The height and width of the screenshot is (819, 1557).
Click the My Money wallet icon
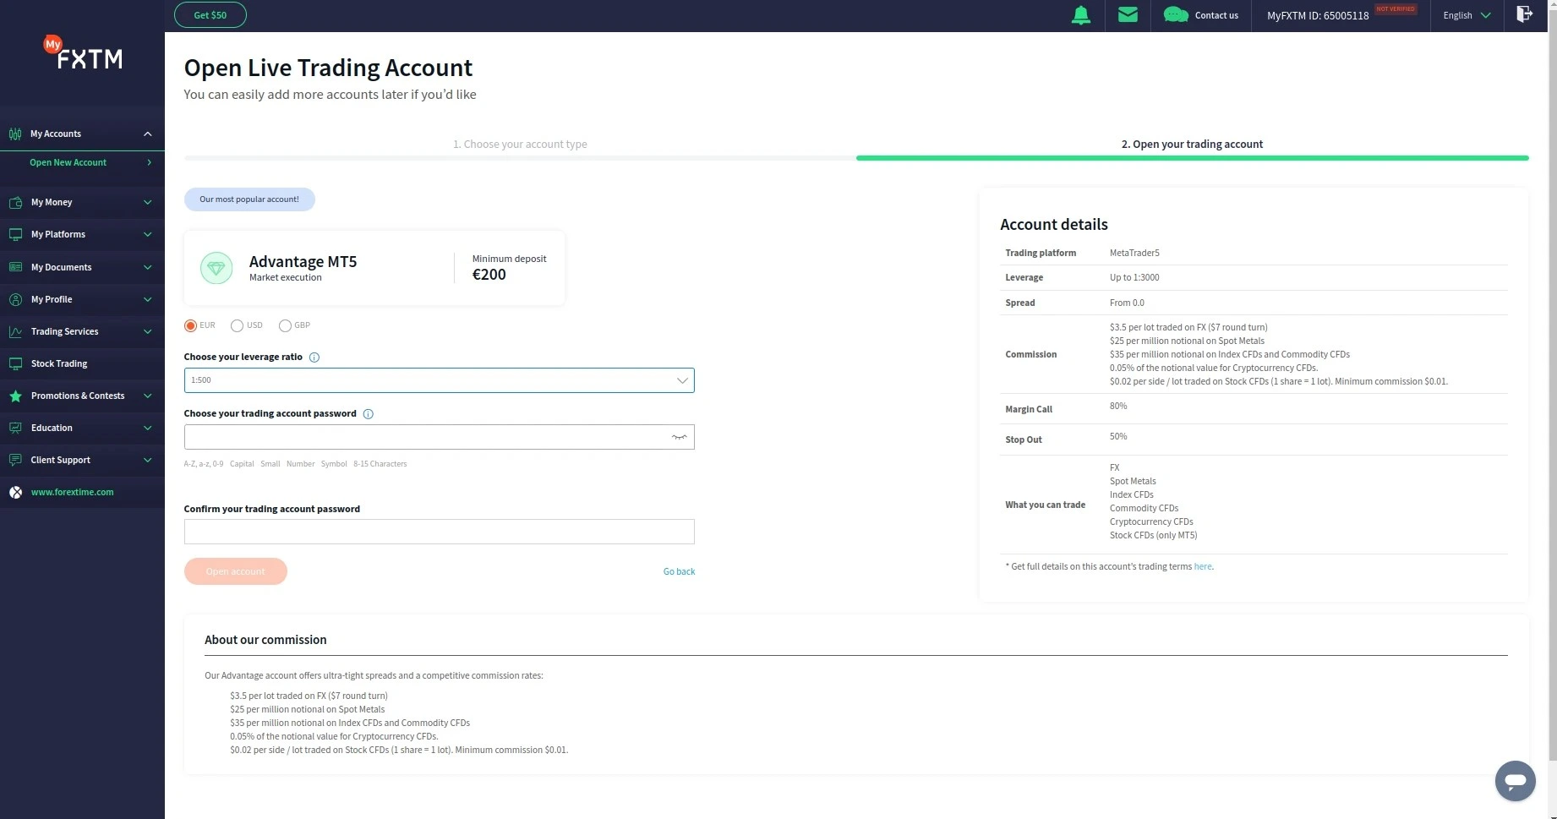(15, 202)
